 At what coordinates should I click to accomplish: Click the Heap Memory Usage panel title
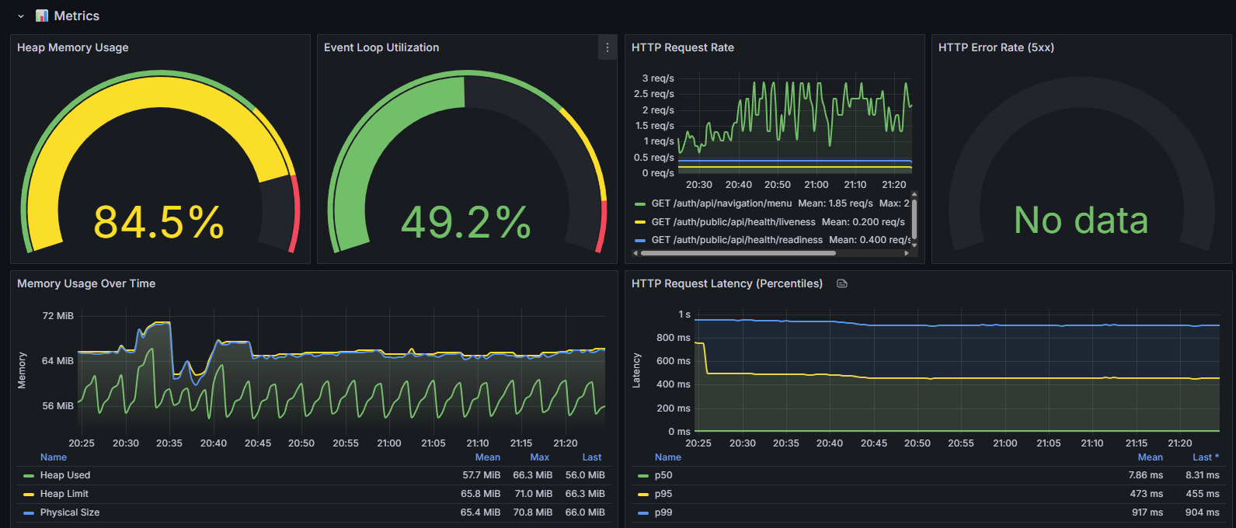coord(73,47)
